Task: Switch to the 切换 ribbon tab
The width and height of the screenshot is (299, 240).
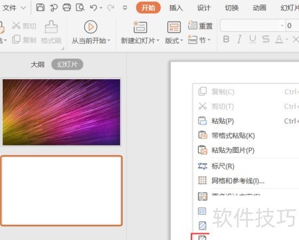Action: pos(232,8)
